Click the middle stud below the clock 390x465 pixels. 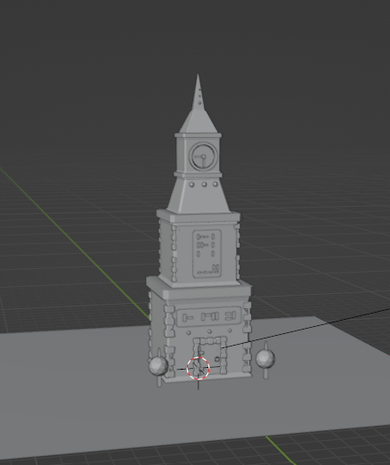tap(204, 184)
